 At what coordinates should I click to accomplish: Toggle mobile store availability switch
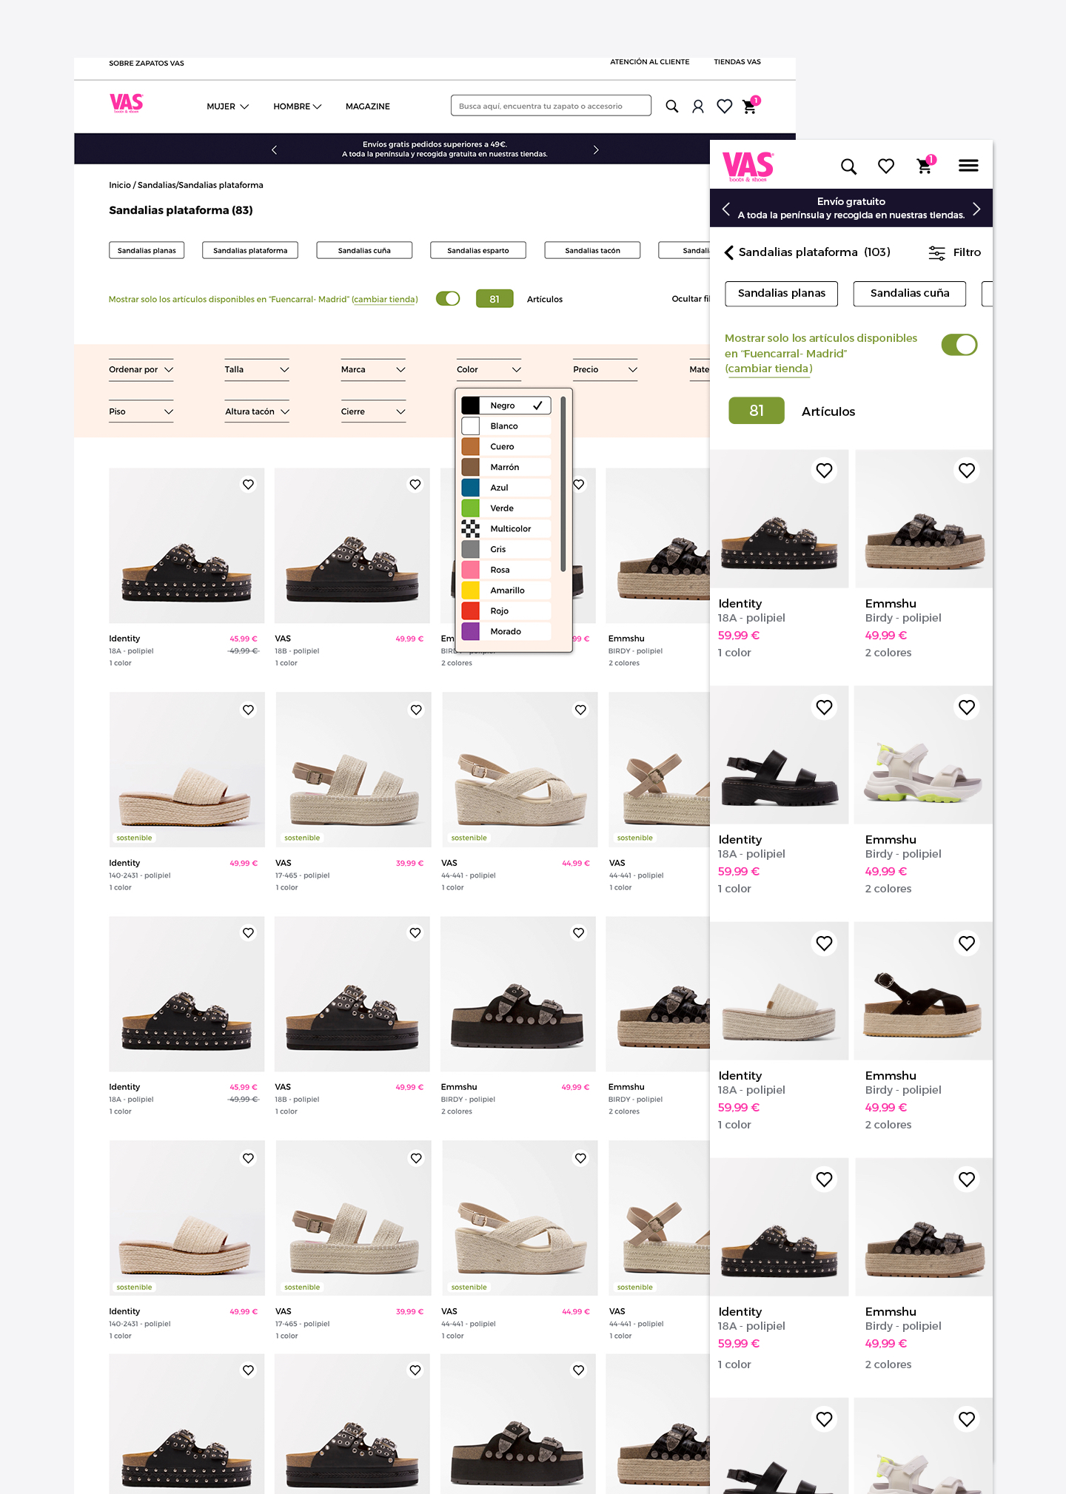pyautogui.click(x=959, y=345)
